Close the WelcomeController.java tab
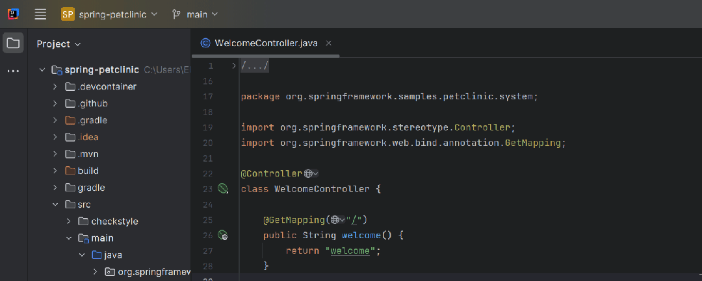The width and height of the screenshot is (702, 281). point(329,43)
